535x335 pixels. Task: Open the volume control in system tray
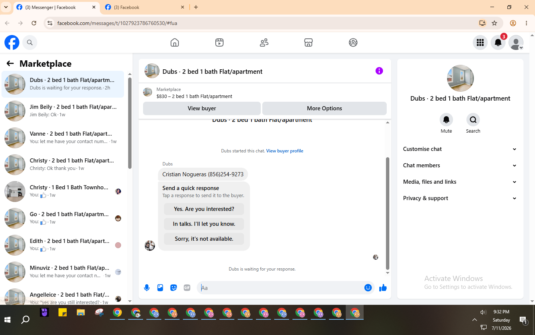click(484, 312)
